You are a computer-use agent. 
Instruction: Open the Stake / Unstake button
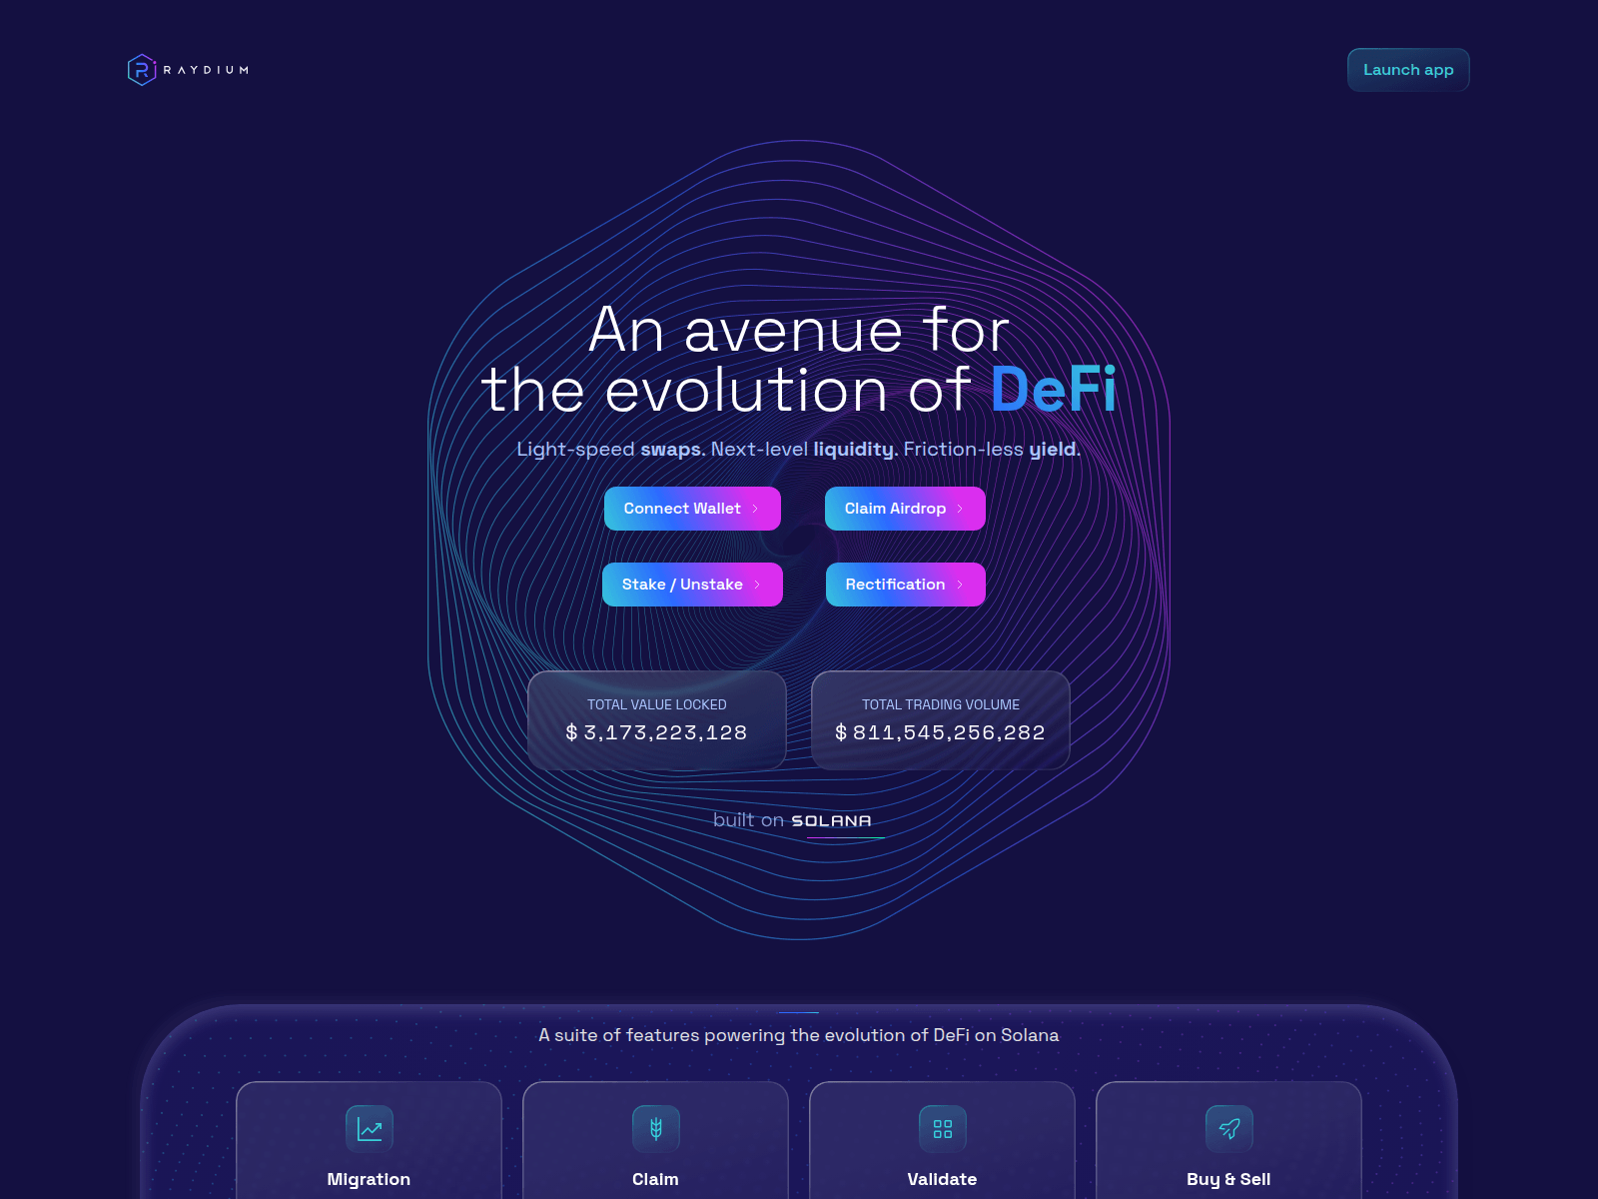pos(692,585)
